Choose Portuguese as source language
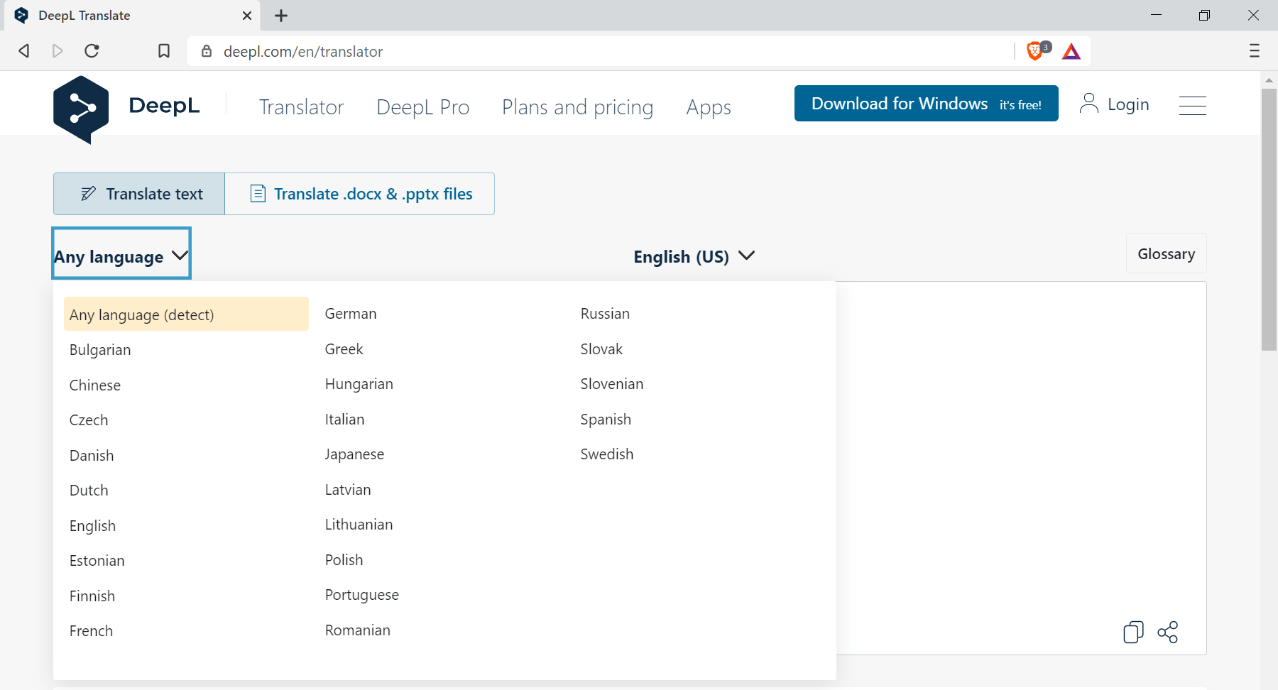1278x690 pixels. [362, 595]
